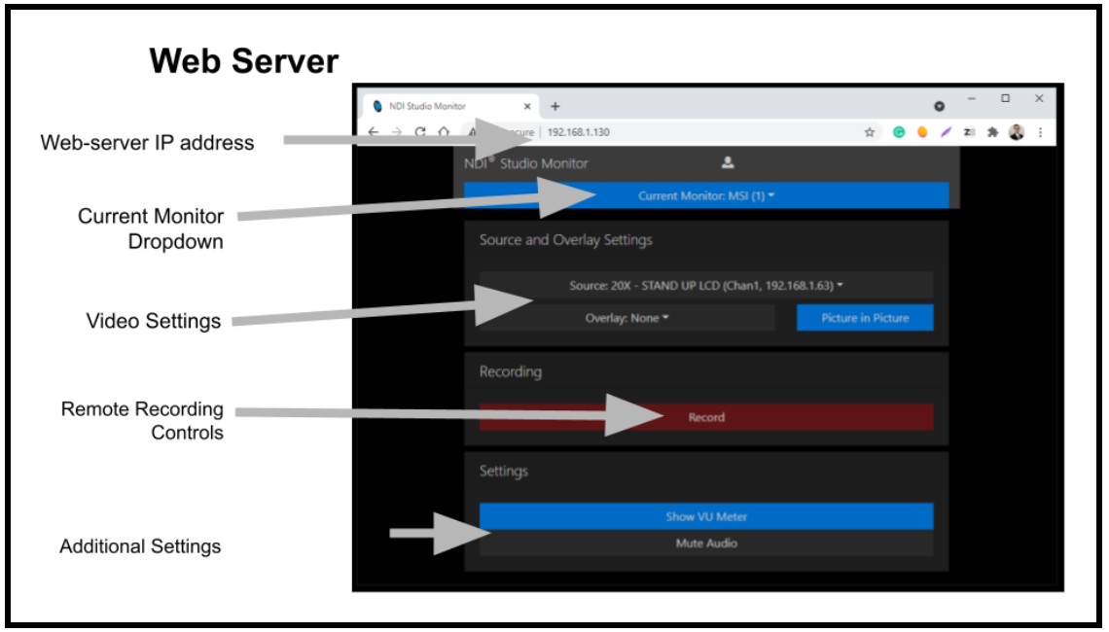Bookmark the page with the star icon

coord(868,131)
